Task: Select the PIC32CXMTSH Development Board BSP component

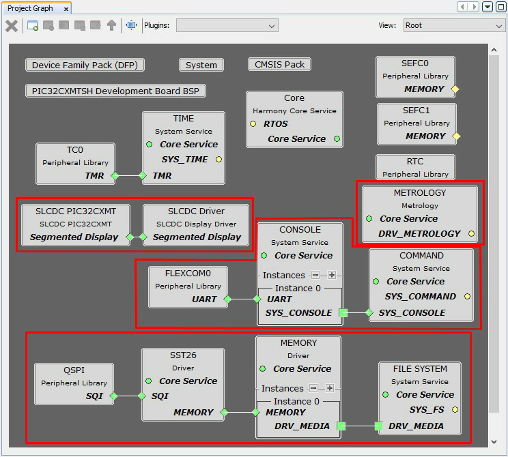Action: coord(115,91)
